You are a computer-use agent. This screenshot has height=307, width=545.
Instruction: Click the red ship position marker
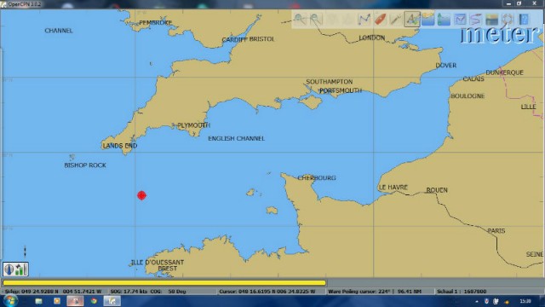141,195
